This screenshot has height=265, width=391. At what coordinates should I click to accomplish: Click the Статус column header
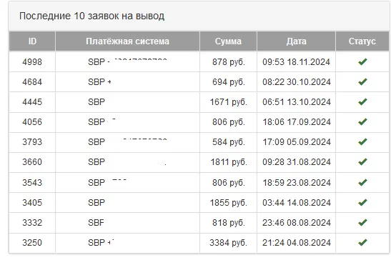coord(362,41)
